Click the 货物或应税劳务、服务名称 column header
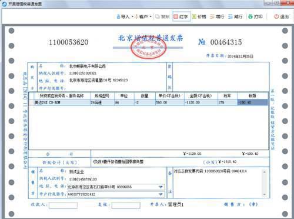Image resolution: width=294 pixels, height=219 pixels. point(62,96)
